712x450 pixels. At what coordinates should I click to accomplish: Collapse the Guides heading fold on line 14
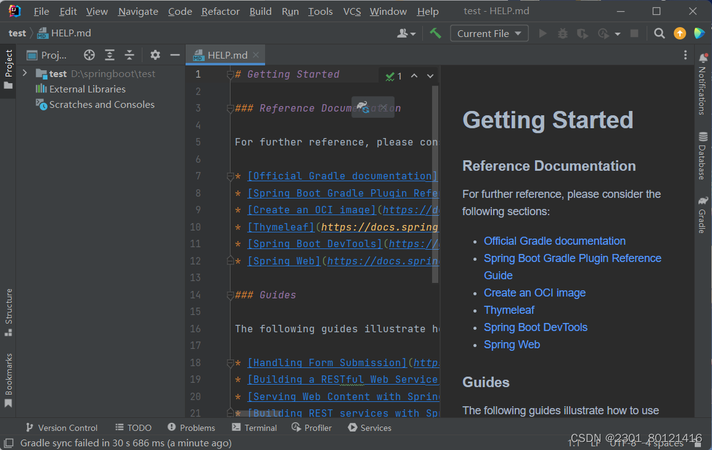point(230,295)
